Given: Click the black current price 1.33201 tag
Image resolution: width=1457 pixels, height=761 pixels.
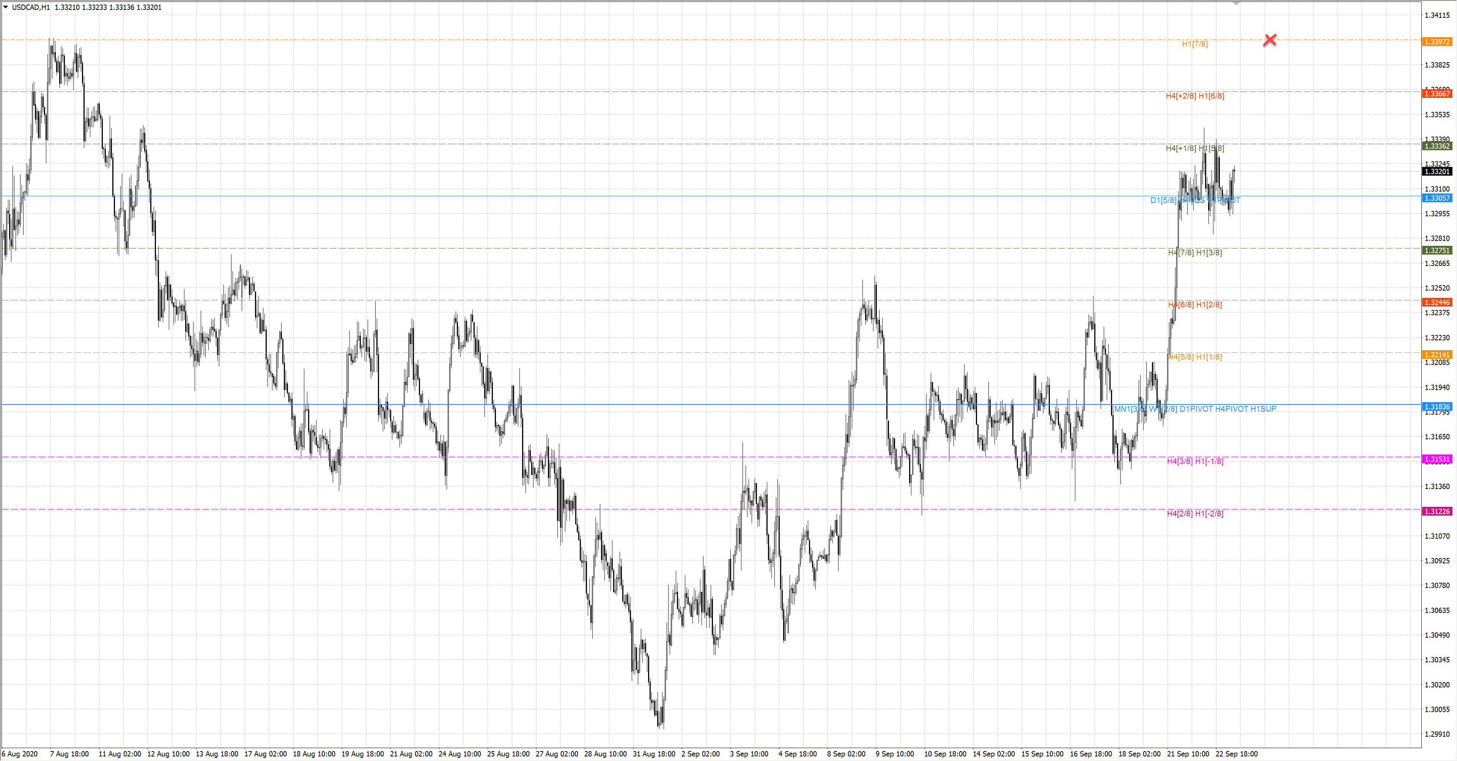Looking at the screenshot, I should click(1437, 171).
